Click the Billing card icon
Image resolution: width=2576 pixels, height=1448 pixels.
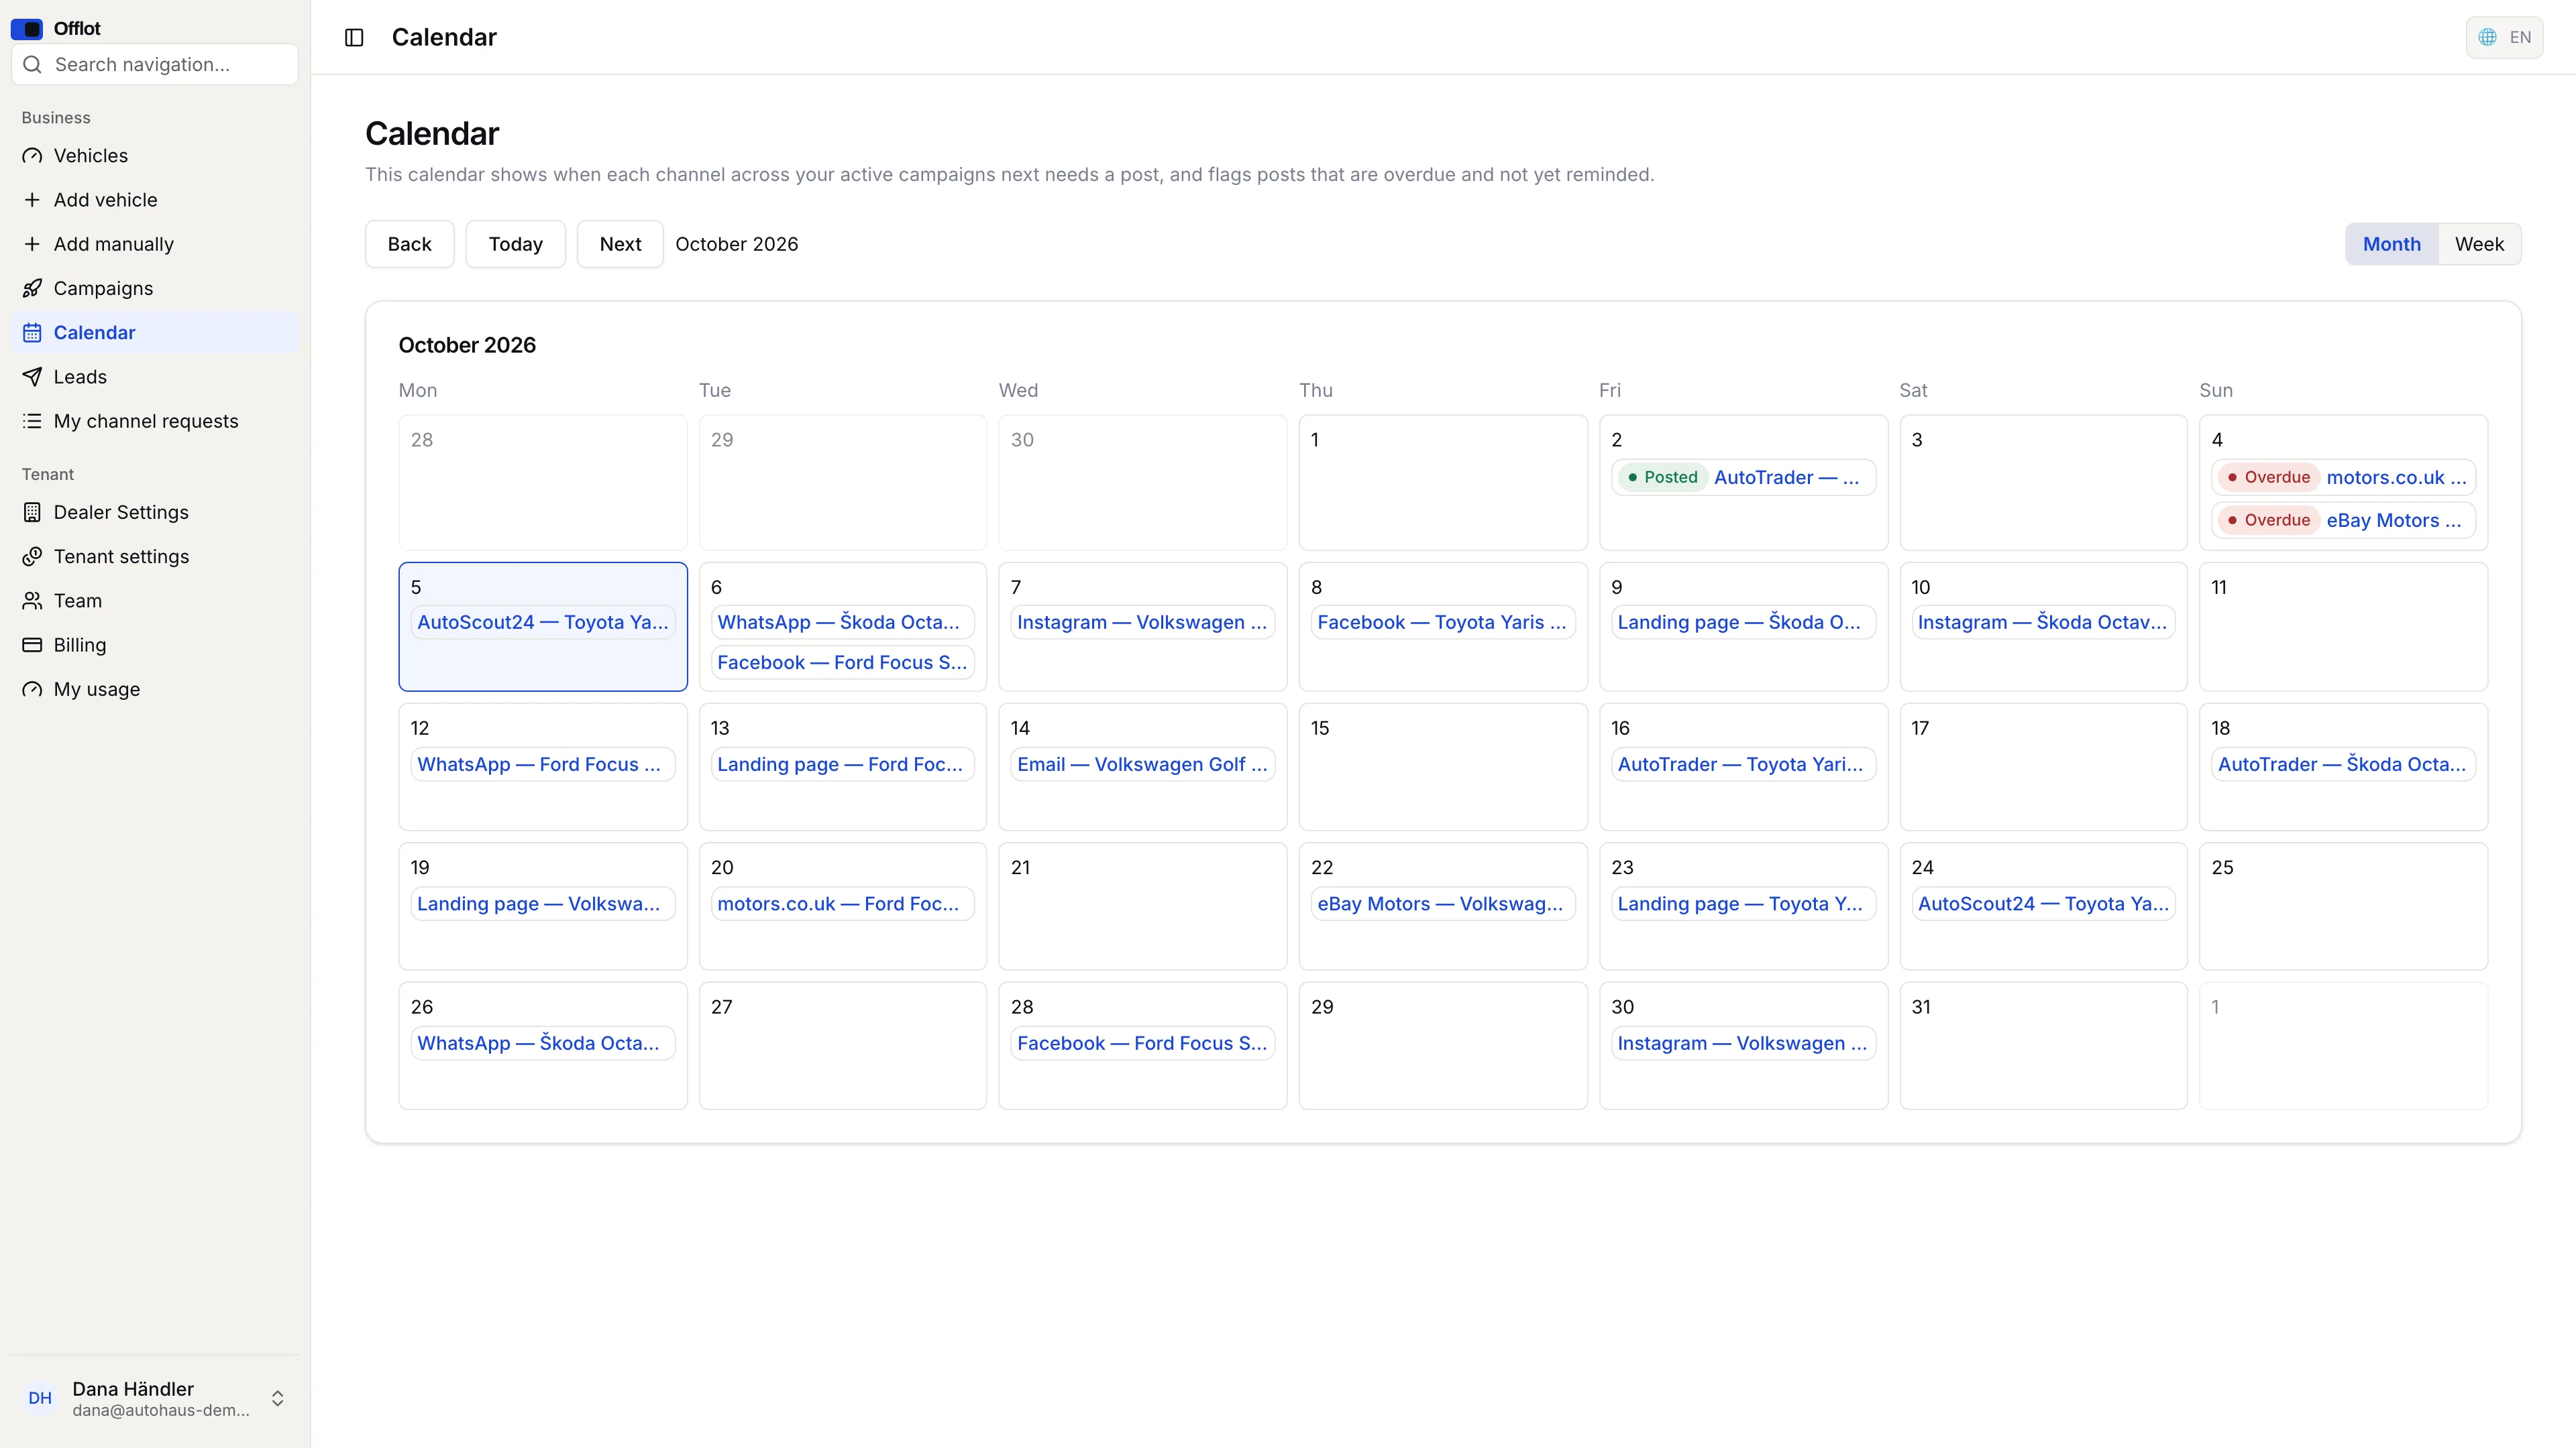[x=32, y=646]
